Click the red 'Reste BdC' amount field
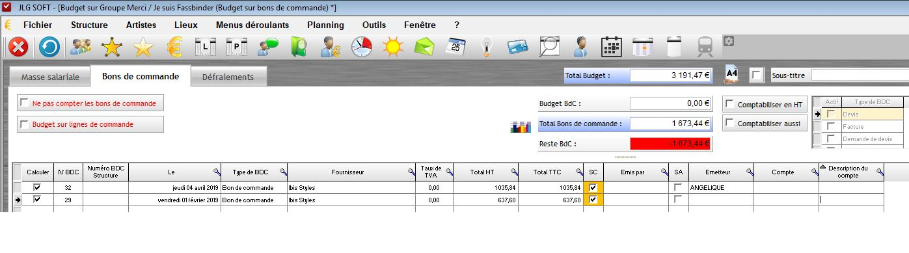Image resolution: width=909 pixels, height=253 pixels. [670, 144]
